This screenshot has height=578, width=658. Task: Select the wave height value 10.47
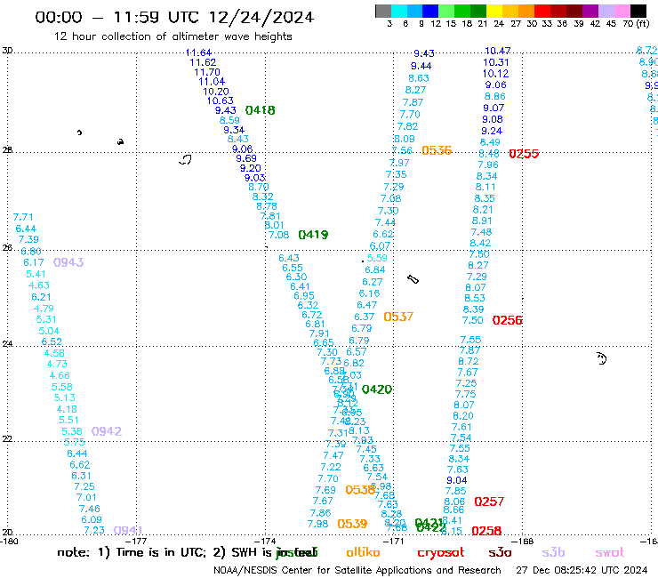click(x=498, y=51)
